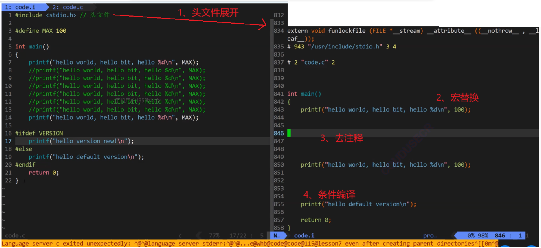Screen dimensions: 541x248
Task: Click the "77%" scroll percentage indicator
Action: (214, 235)
